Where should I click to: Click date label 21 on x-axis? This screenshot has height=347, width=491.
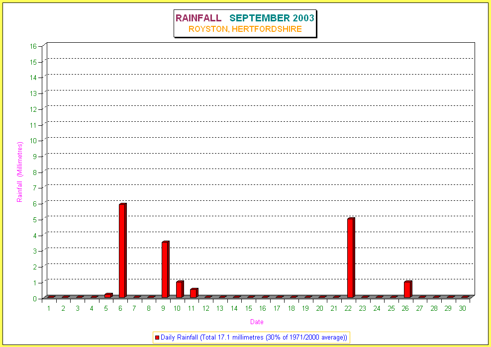pyautogui.click(x=334, y=309)
